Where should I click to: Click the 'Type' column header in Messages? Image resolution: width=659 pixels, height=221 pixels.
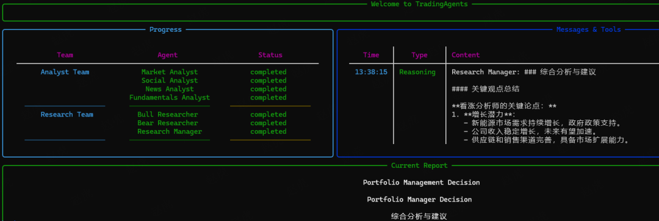419,55
